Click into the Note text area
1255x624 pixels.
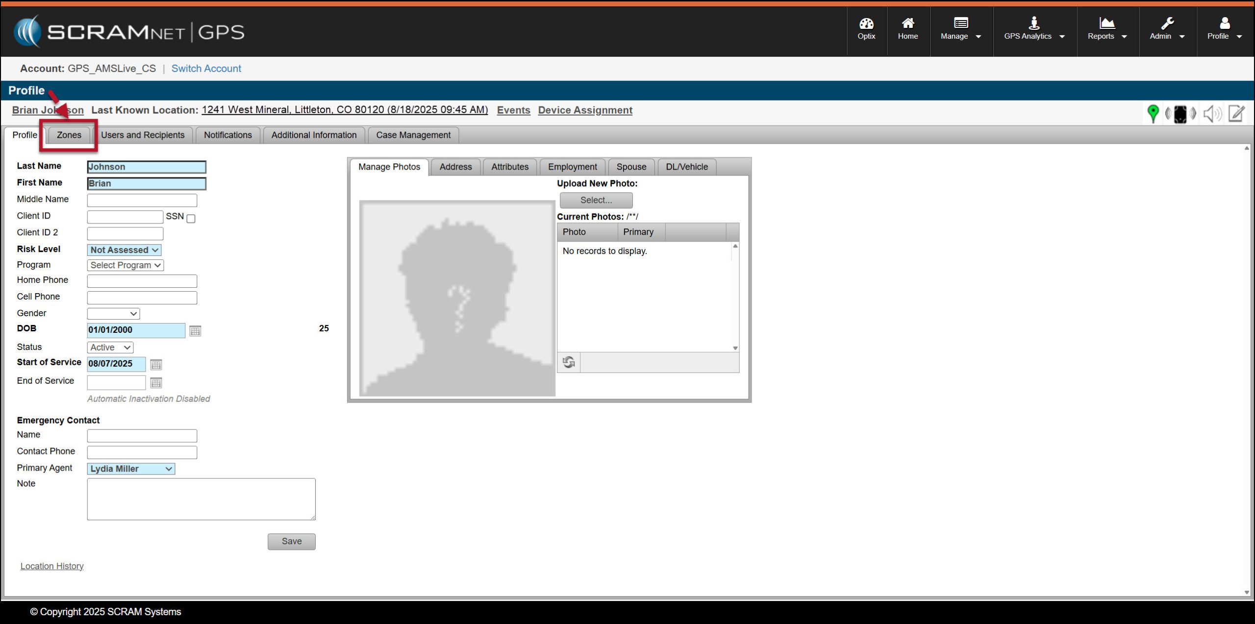(x=201, y=499)
